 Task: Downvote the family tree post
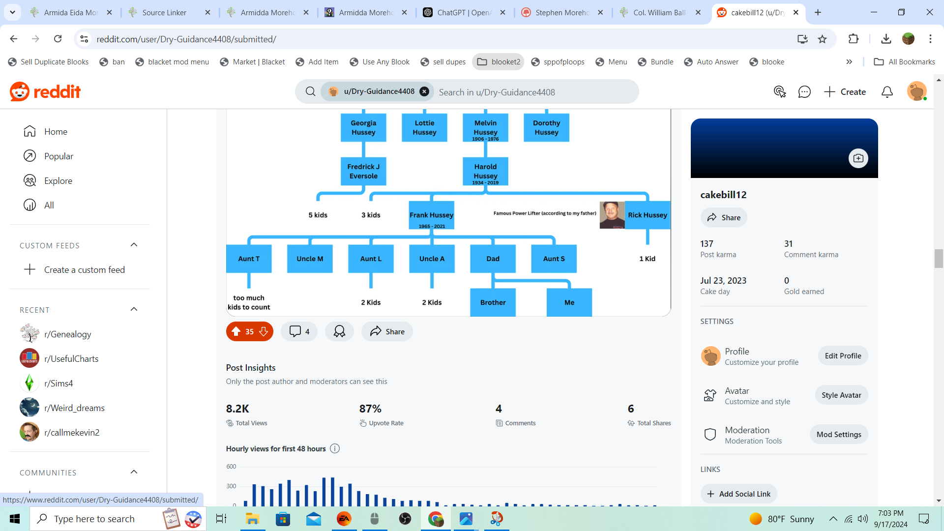pos(264,331)
